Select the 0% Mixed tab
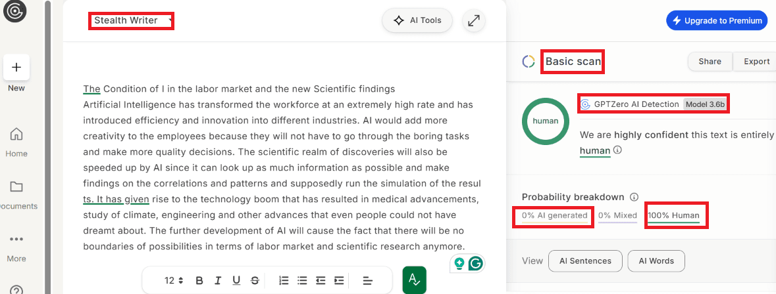Screen dimensions: 776x294 point(617,215)
